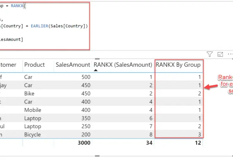The height and width of the screenshot is (161, 233).
Task: Sort by RANKX (SalesAmount) column header
Action: [x=123, y=65]
